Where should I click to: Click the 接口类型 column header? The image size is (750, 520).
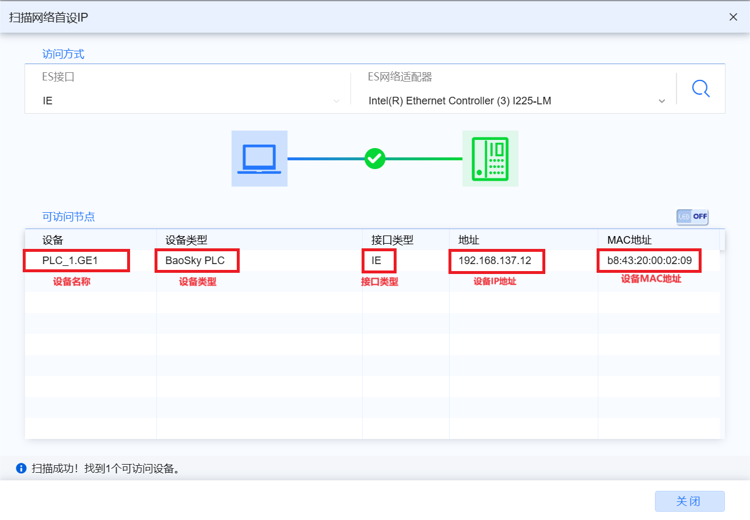(x=392, y=240)
